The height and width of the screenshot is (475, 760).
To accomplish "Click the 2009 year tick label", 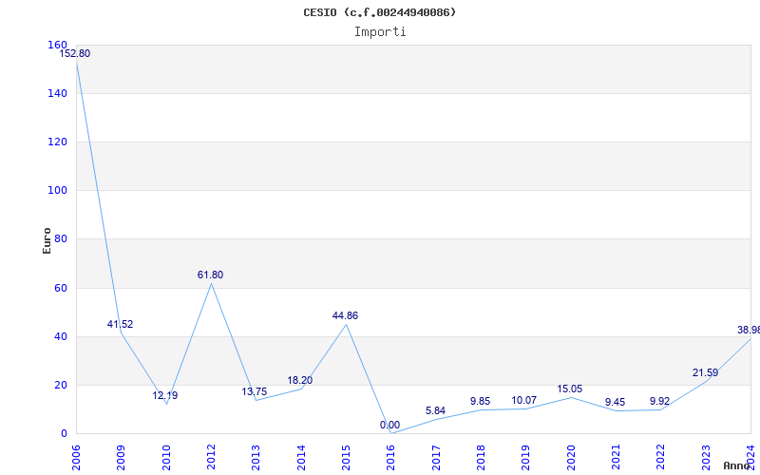I will (122, 458).
